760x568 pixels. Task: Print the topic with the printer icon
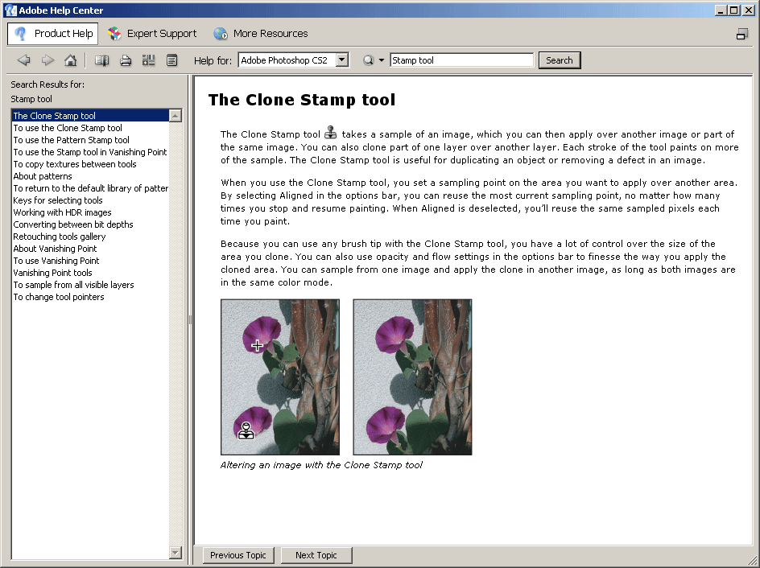126,60
